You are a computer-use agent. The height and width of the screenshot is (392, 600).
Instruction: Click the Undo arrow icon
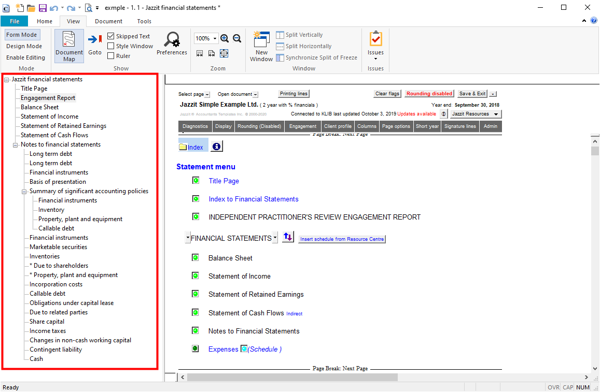coord(53,8)
